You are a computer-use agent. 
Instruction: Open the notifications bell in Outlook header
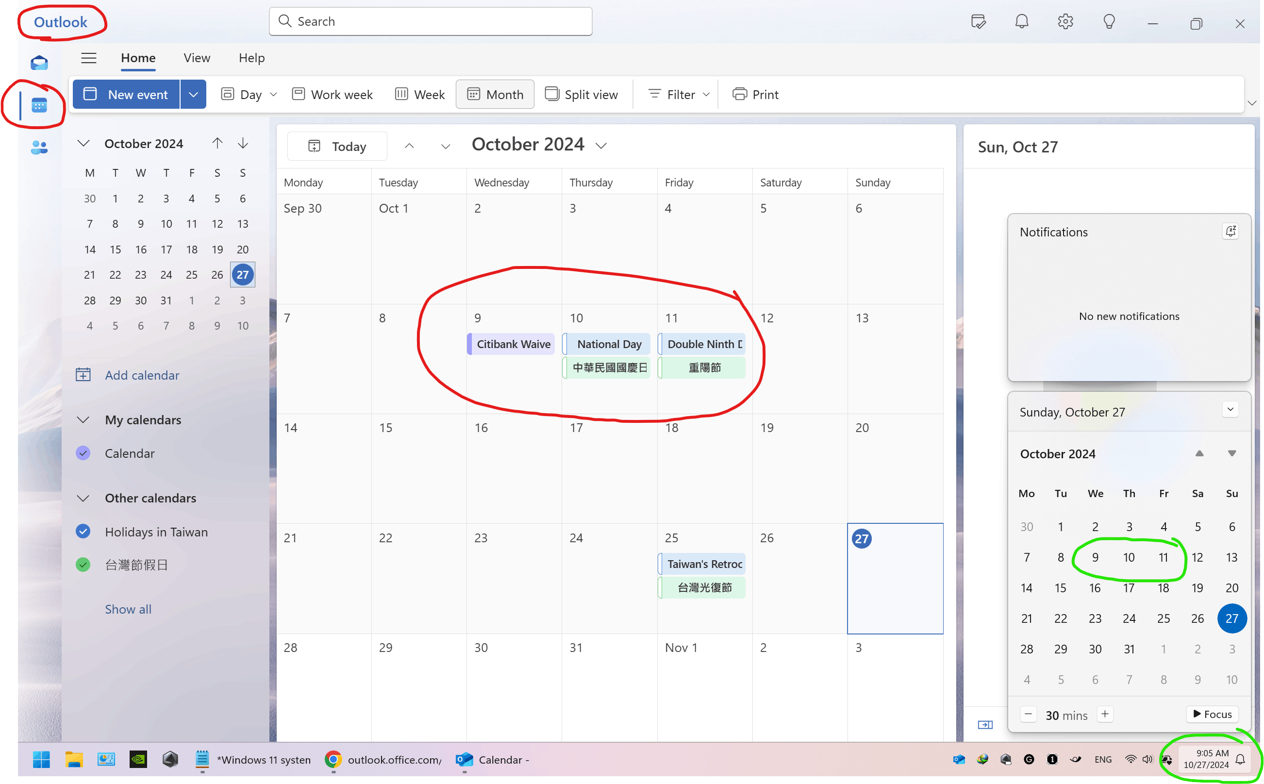point(1021,22)
